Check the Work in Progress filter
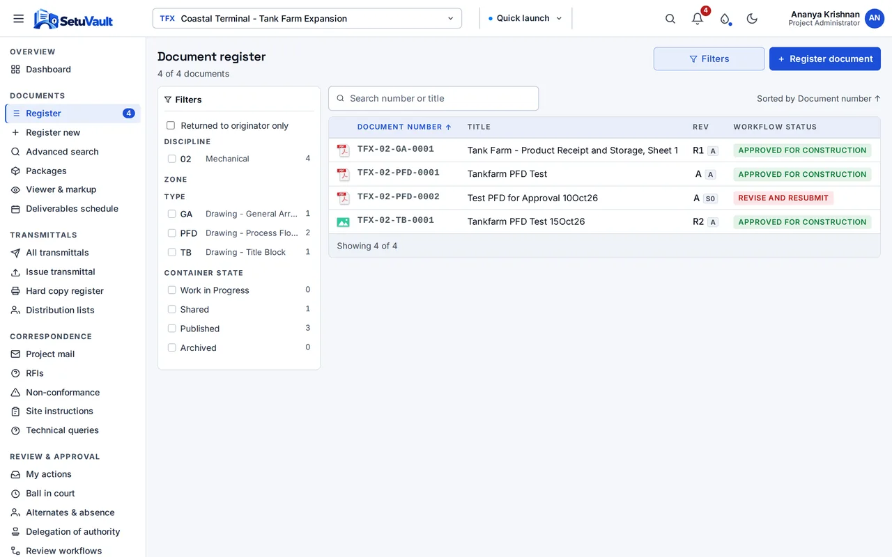The height and width of the screenshot is (557, 892). point(171,290)
